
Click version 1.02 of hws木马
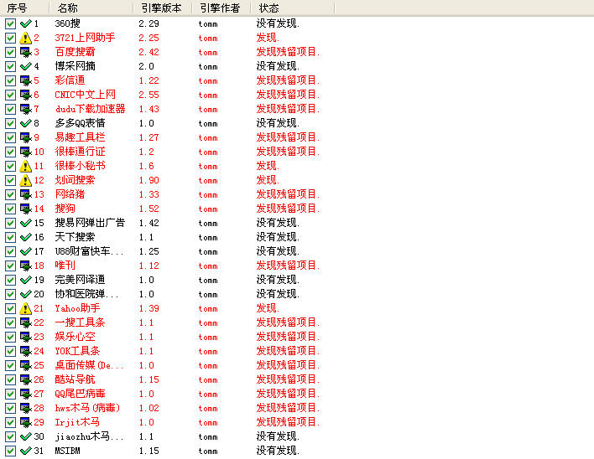click(x=148, y=409)
